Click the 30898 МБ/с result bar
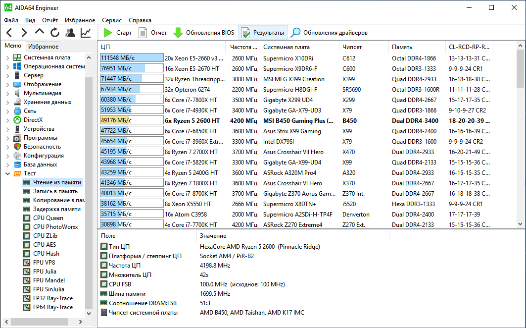The image size is (526, 328). (x=132, y=224)
